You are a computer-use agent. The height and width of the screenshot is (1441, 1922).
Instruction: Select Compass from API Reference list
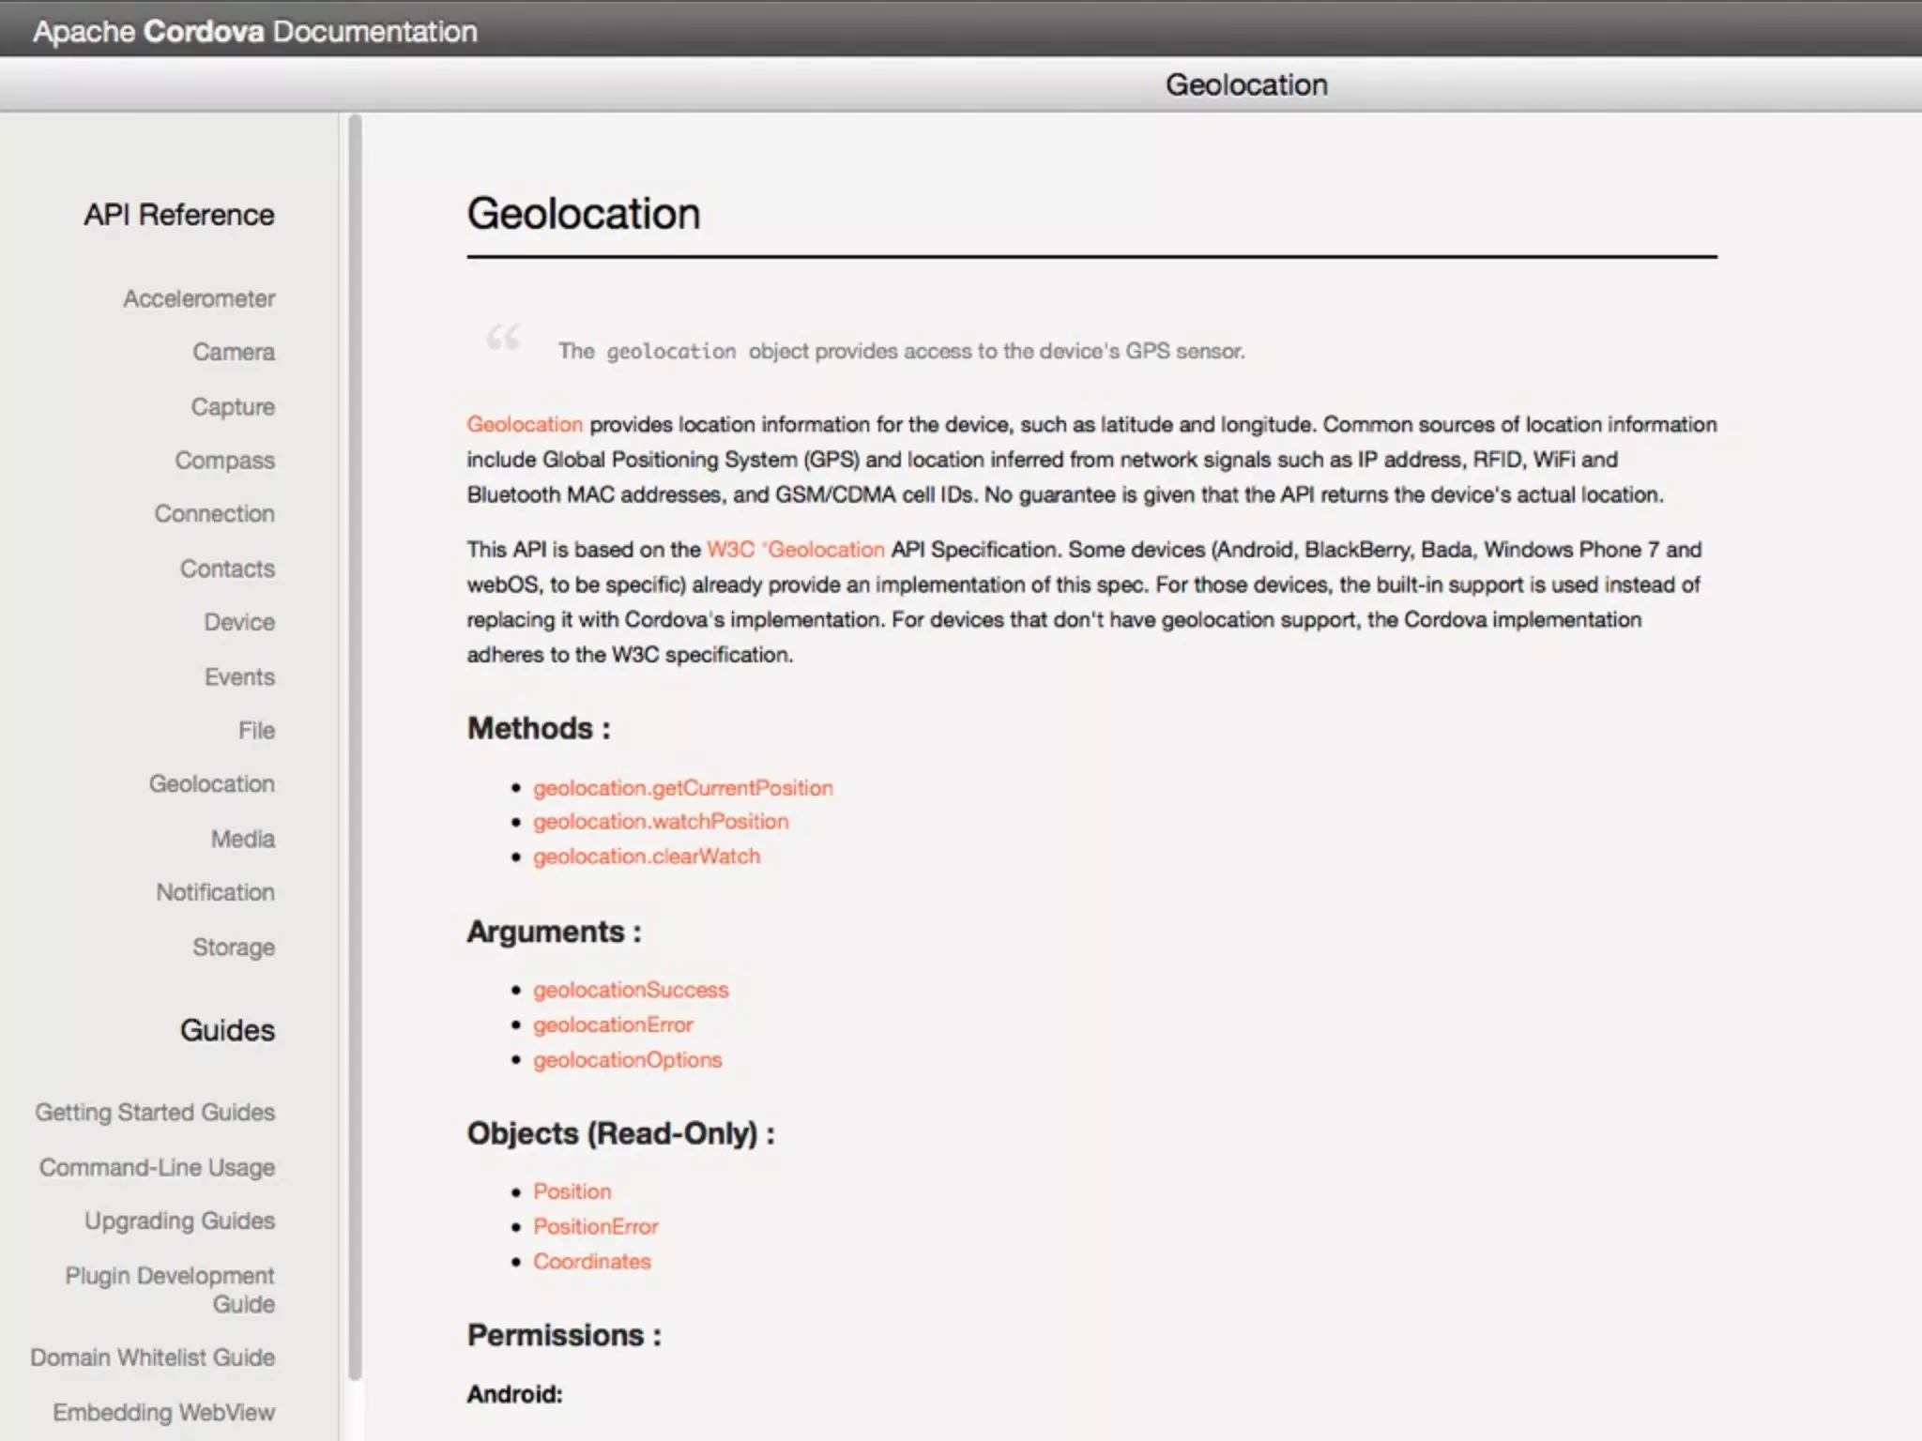224,461
